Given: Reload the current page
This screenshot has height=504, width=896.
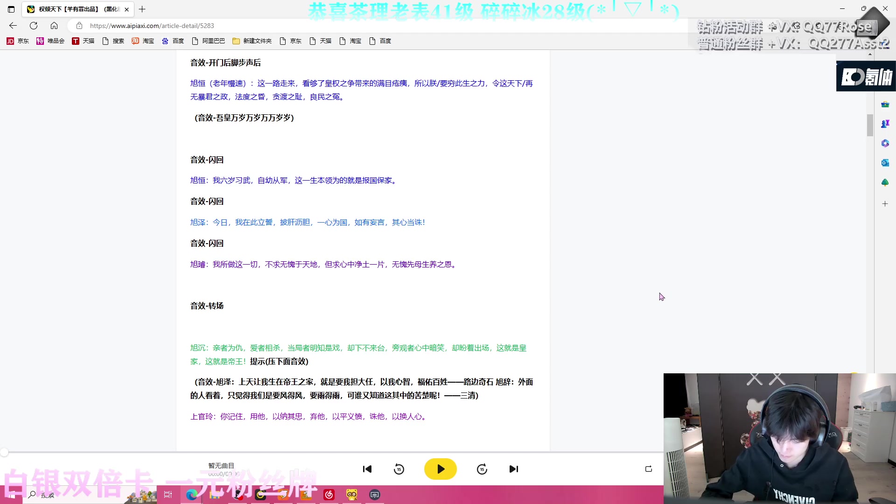Looking at the screenshot, I should pyautogui.click(x=34, y=26).
